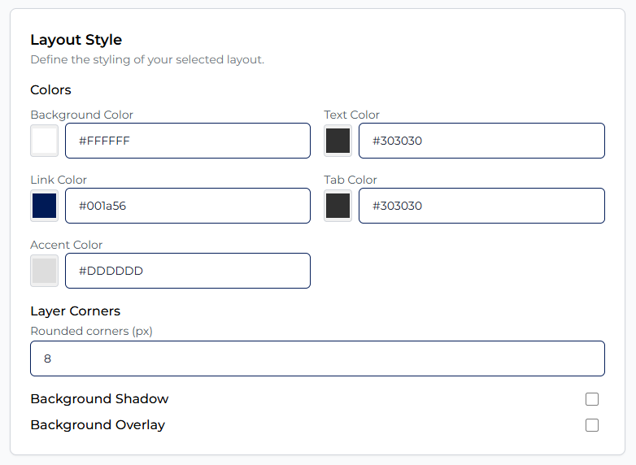Image resolution: width=636 pixels, height=465 pixels.
Task: Select the Tab Color swatch
Action: tap(338, 206)
